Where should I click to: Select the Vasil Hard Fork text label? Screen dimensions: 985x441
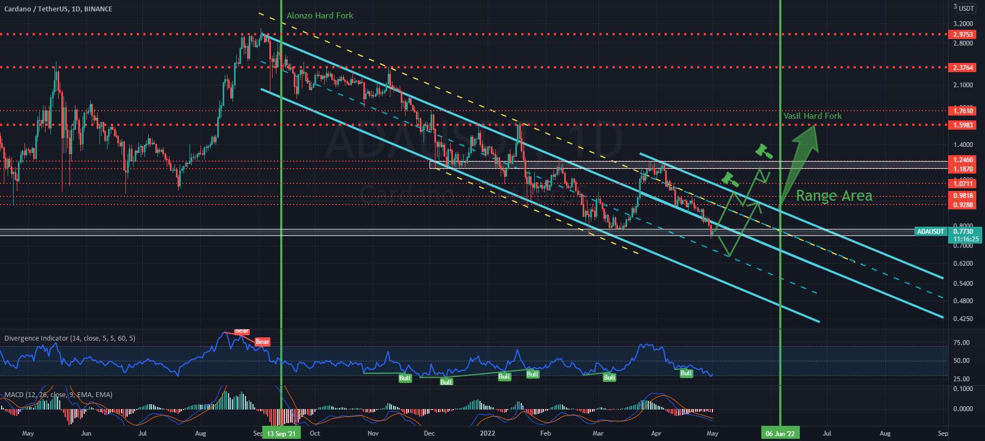click(812, 116)
